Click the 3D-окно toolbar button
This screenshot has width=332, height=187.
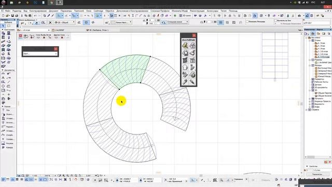pyautogui.click(x=185, y=16)
